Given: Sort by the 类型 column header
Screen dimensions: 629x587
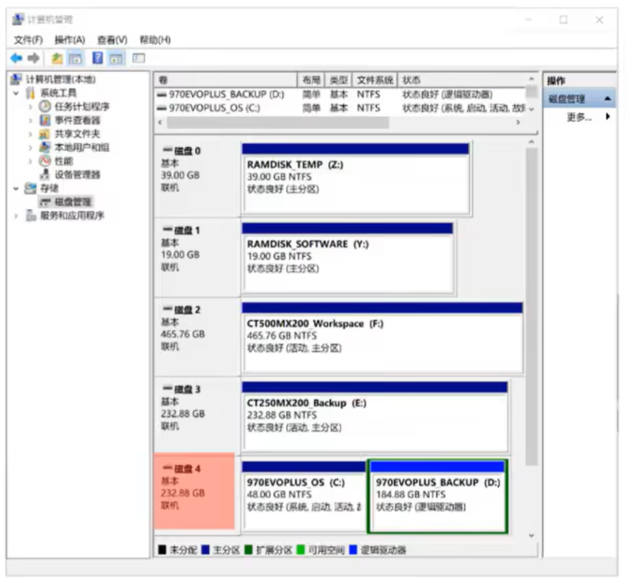Looking at the screenshot, I should 338,80.
